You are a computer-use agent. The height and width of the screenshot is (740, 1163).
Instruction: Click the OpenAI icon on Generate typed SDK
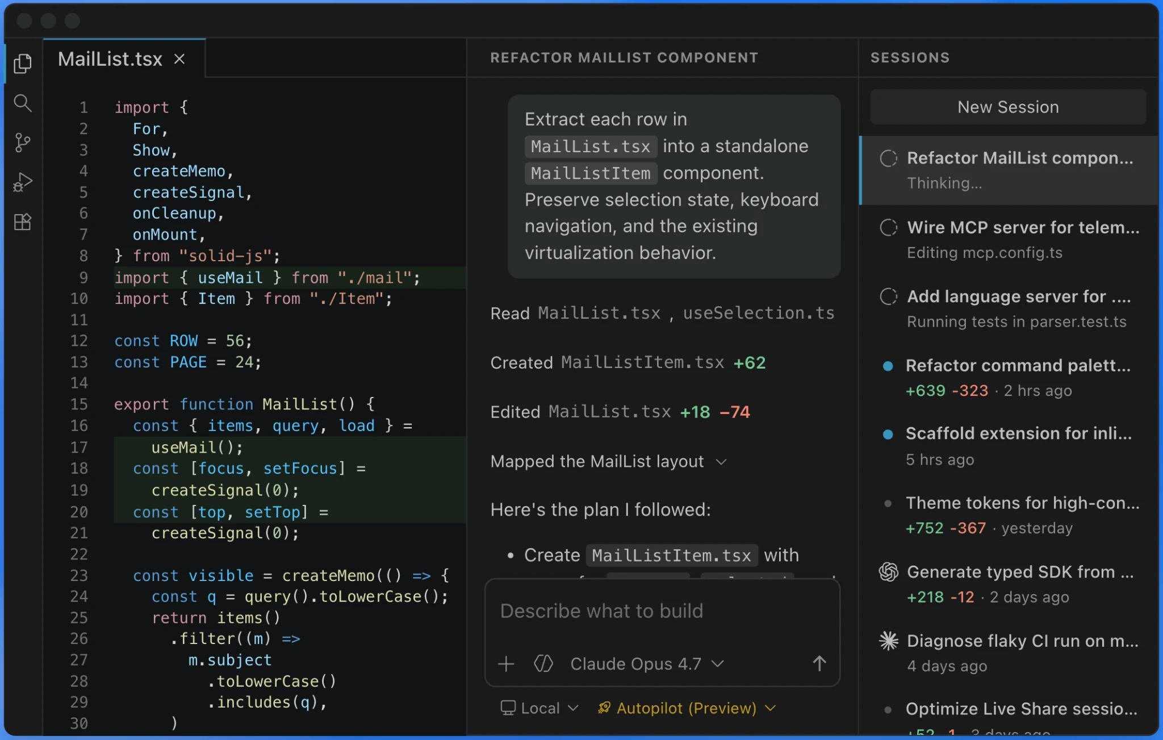click(x=889, y=572)
